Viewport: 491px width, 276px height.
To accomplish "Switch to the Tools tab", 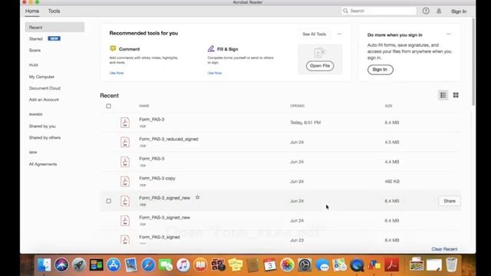I will tap(54, 11).
